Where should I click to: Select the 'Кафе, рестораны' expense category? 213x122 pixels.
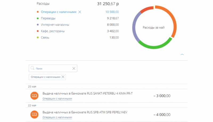[53, 31]
